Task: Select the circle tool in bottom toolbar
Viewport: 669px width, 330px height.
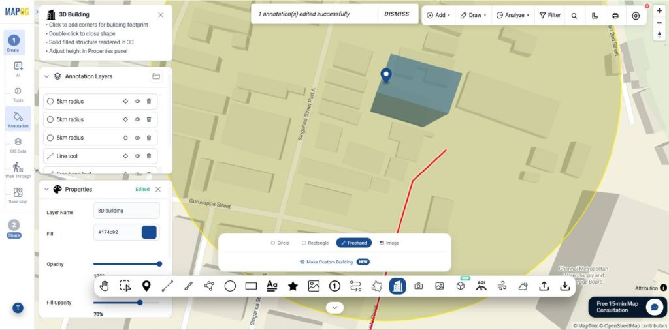Action: coord(230,286)
